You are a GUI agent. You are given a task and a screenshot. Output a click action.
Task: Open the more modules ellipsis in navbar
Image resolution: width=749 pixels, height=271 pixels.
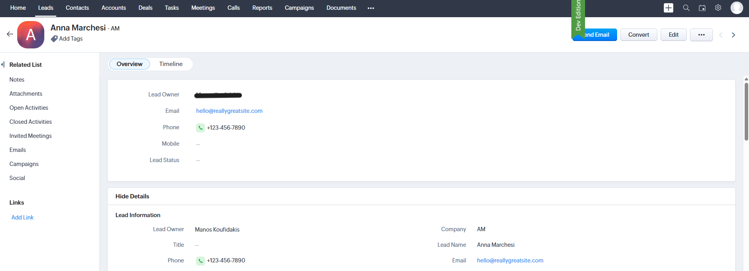pos(371,8)
